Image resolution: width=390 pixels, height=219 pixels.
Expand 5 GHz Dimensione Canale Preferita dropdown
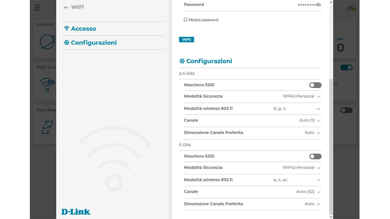(x=313, y=204)
